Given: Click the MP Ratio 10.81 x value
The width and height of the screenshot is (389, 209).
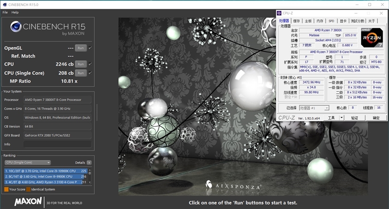Looking at the screenshot, I should pyautogui.click(x=69, y=81).
